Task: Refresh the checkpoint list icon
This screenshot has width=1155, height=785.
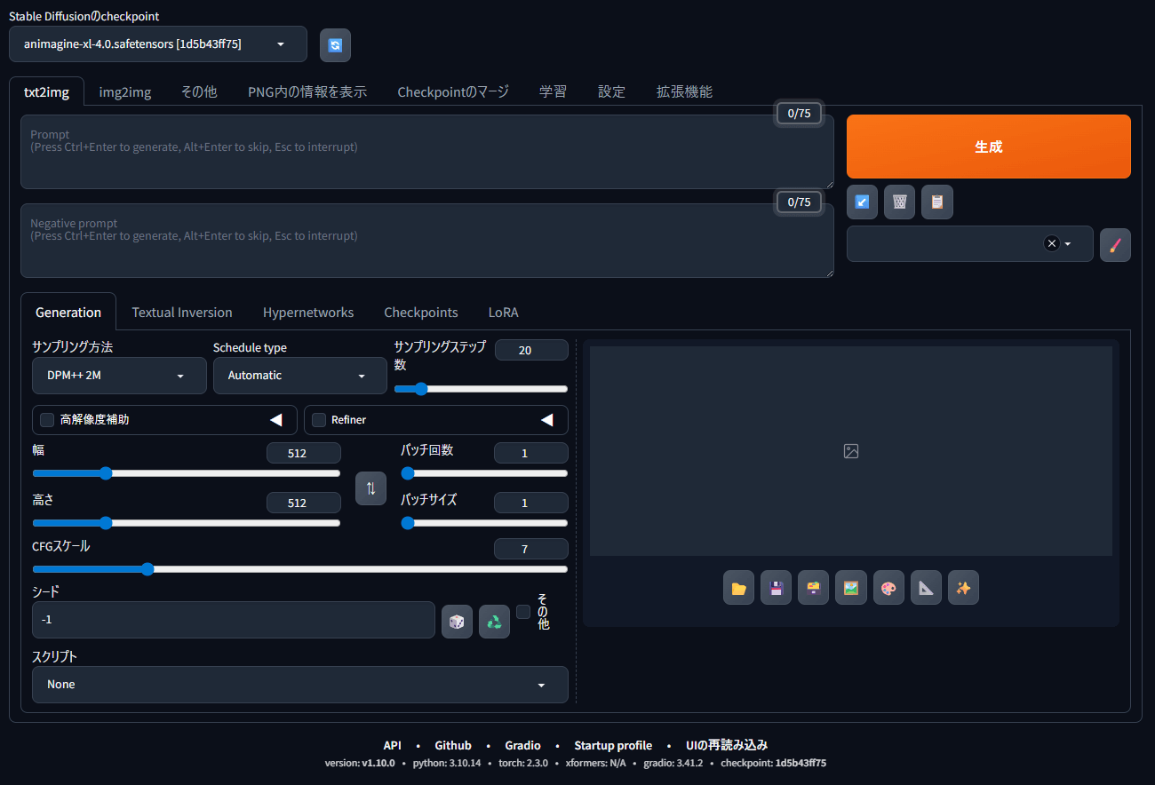Action: (x=335, y=45)
